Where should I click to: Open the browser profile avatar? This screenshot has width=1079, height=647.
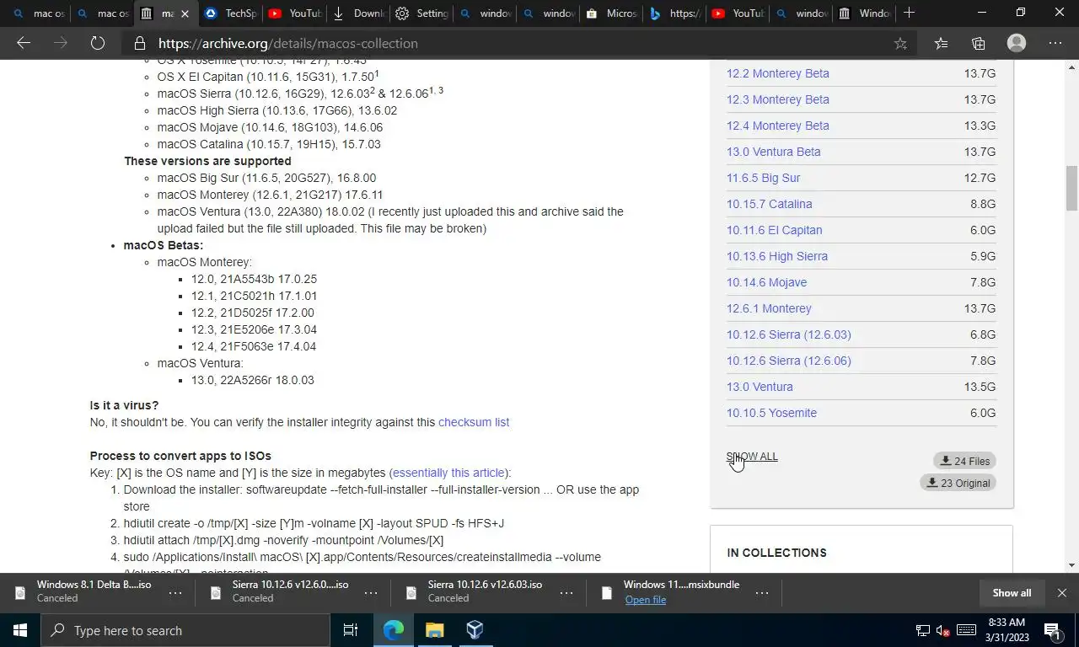tap(1017, 43)
